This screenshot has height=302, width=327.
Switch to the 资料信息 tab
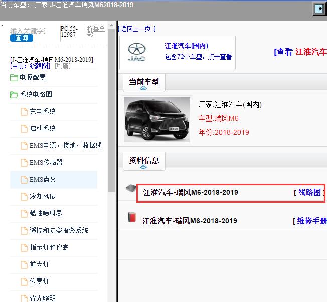[x=144, y=161]
